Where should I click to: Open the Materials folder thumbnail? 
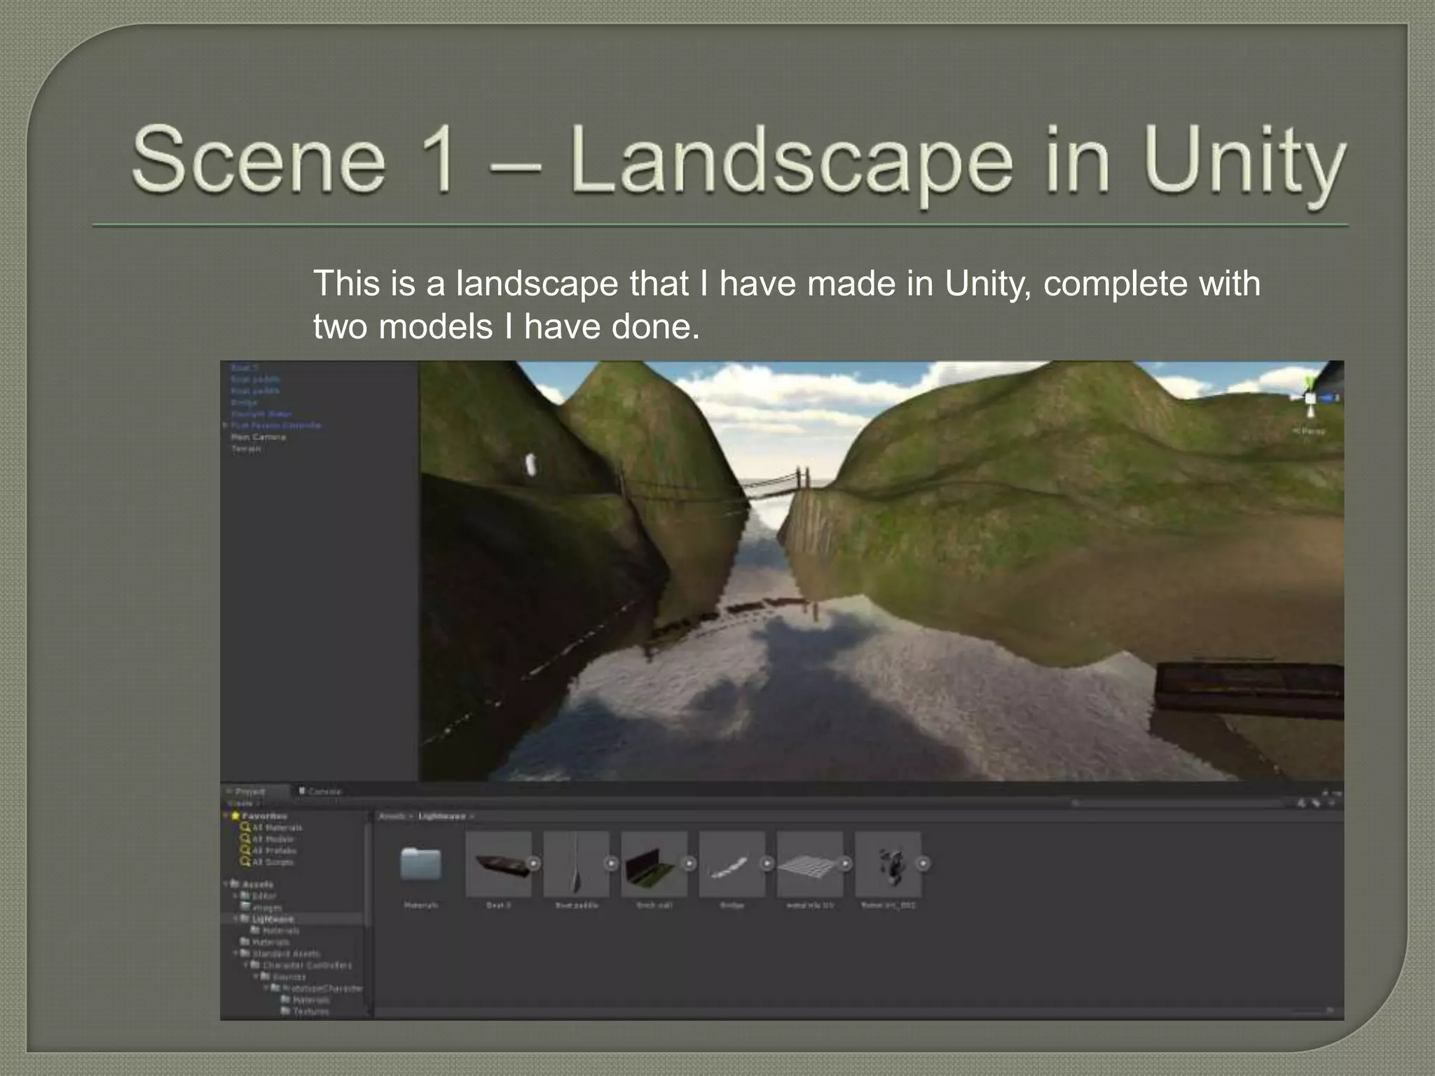(420, 864)
